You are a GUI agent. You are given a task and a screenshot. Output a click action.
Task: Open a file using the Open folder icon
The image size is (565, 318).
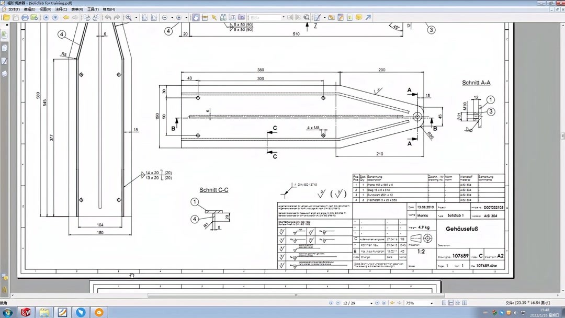[x=7, y=17]
